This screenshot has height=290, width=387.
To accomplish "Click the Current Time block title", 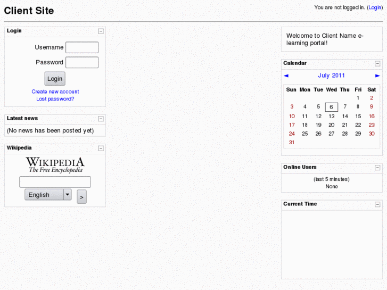I will coord(300,204).
